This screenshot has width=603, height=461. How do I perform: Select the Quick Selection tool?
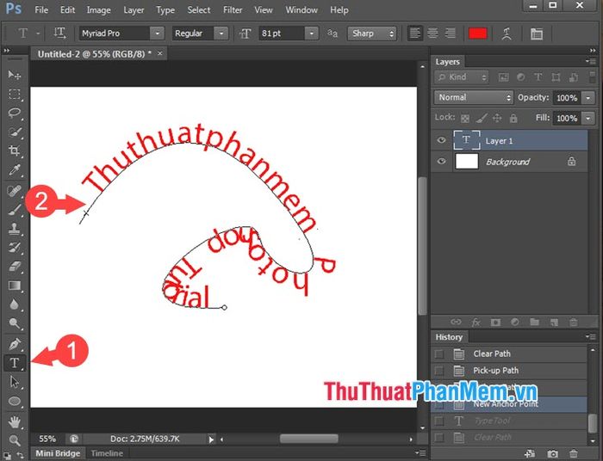coord(15,132)
